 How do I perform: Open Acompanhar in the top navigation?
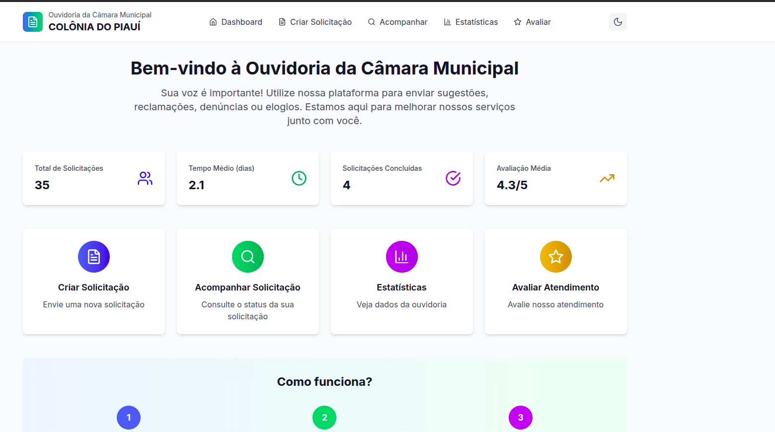[x=397, y=22]
